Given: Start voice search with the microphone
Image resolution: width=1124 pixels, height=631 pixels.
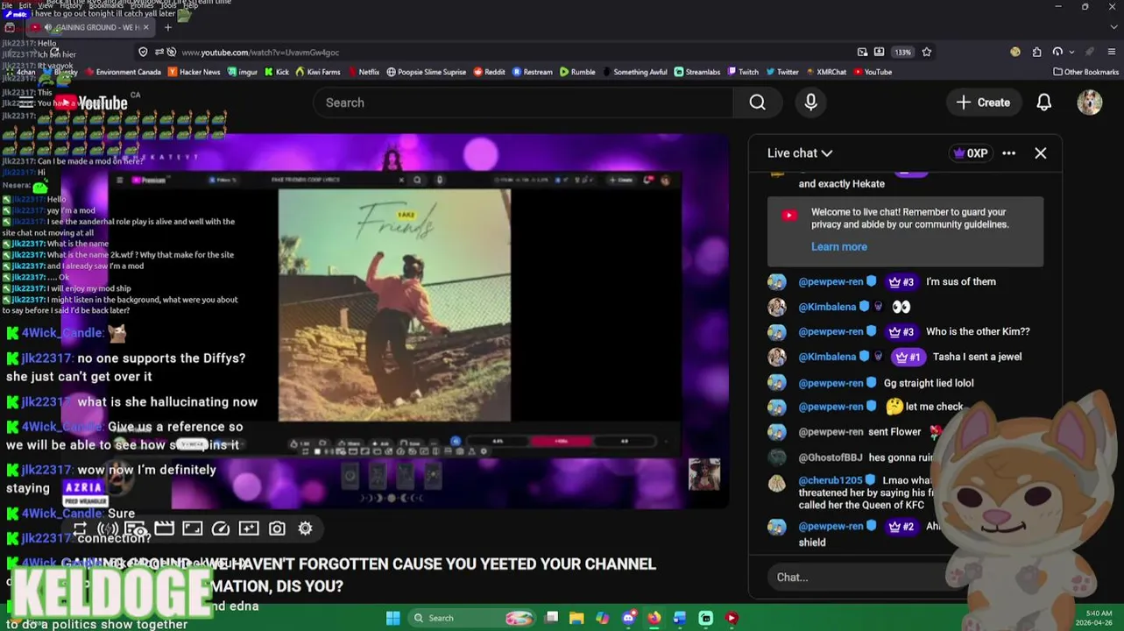Looking at the screenshot, I should pos(810,103).
